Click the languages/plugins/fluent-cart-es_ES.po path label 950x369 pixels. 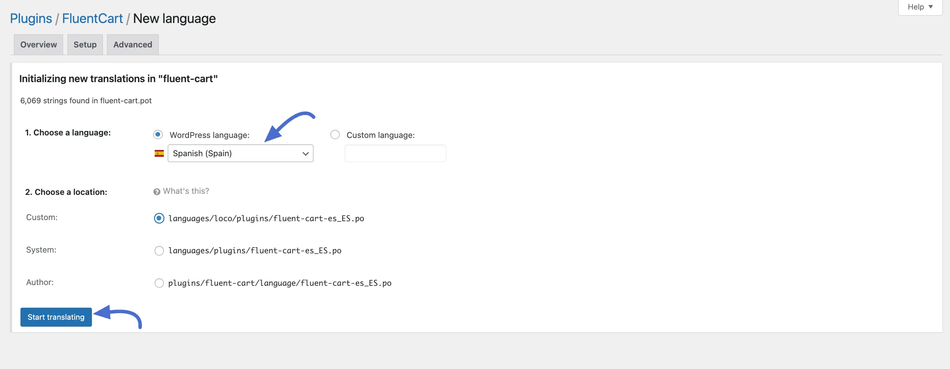(x=255, y=251)
